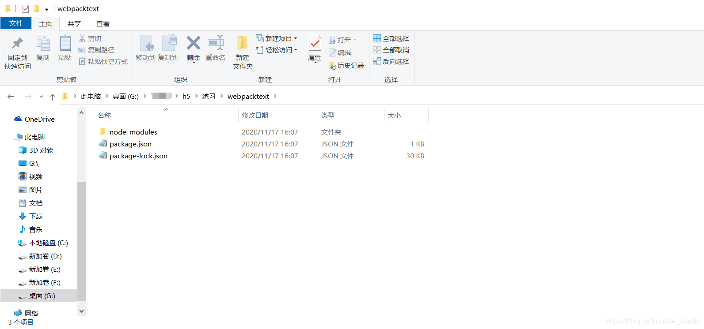Click Move to (移动到) icon

pyautogui.click(x=147, y=43)
